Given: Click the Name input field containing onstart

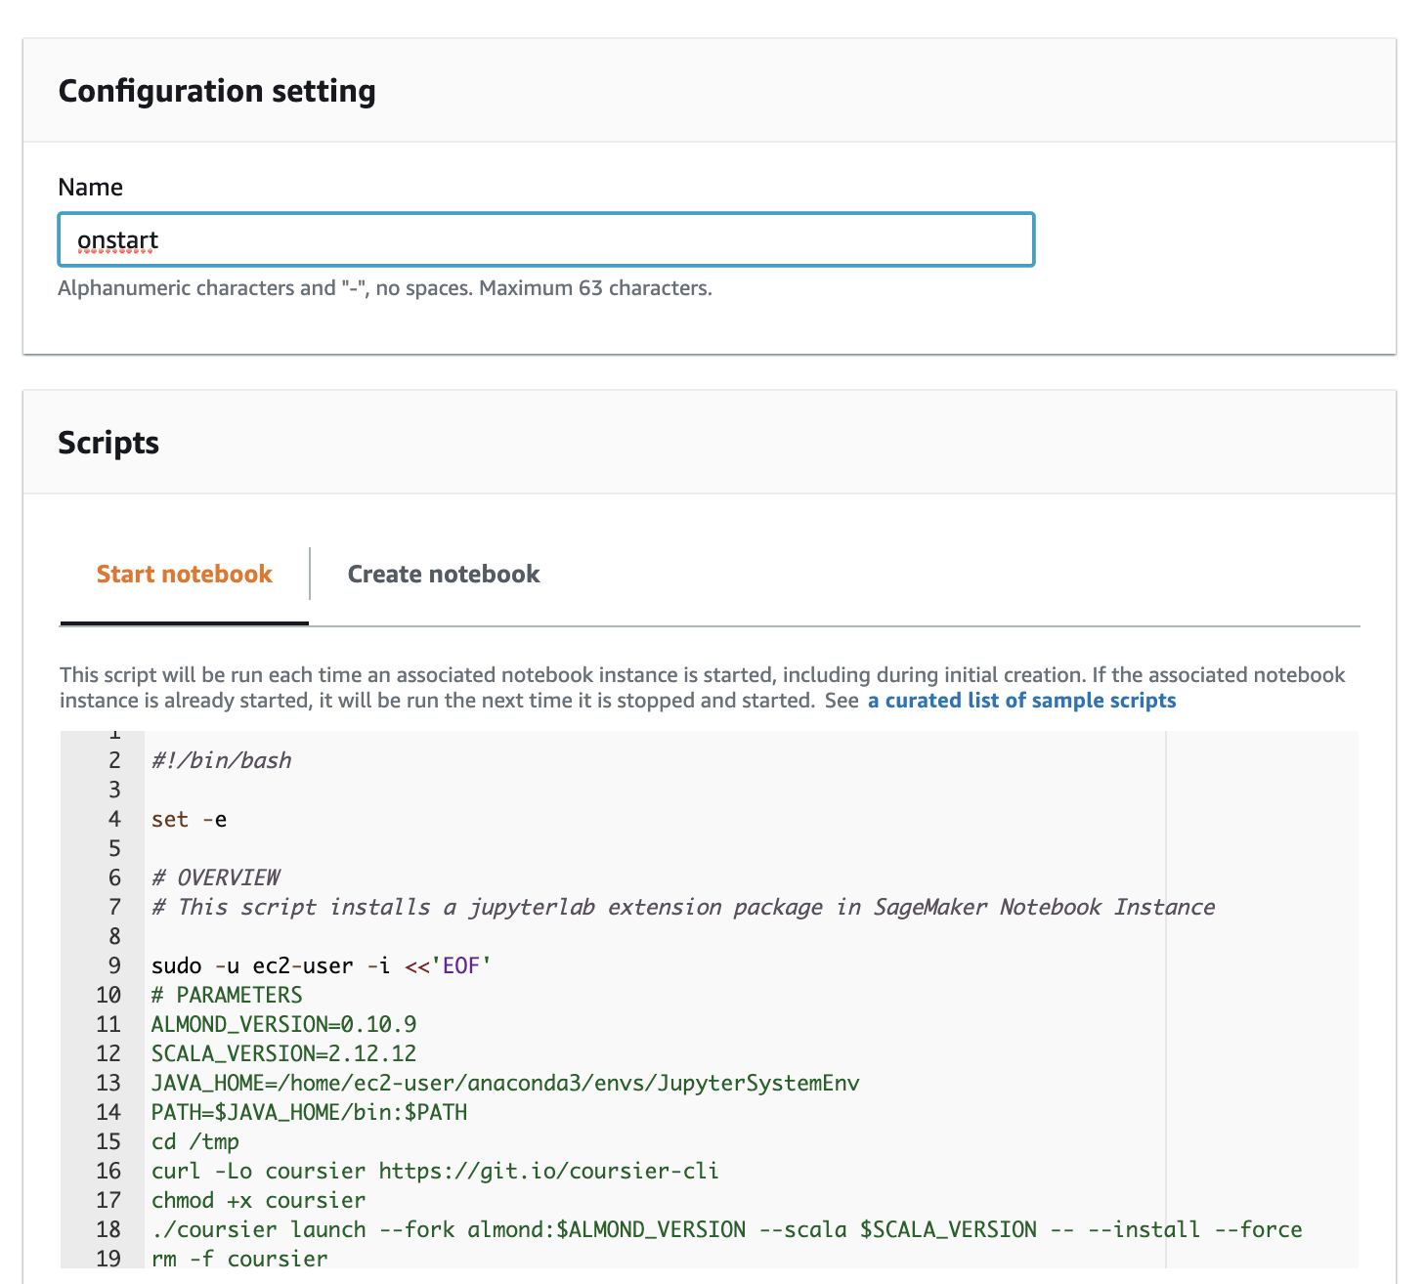Looking at the screenshot, I should click(x=545, y=240).
